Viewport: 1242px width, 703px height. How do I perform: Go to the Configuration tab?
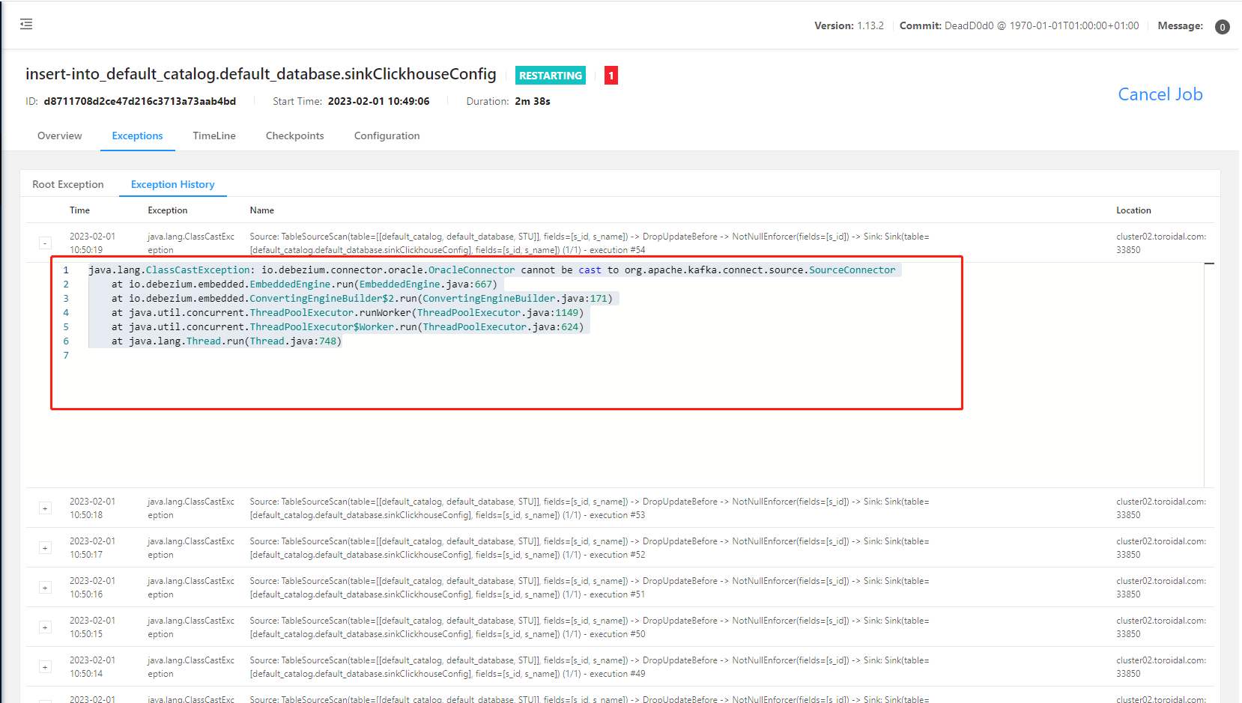pos(387,136)
